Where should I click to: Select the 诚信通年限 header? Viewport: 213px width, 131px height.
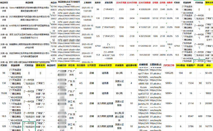(x=131, y=65)
